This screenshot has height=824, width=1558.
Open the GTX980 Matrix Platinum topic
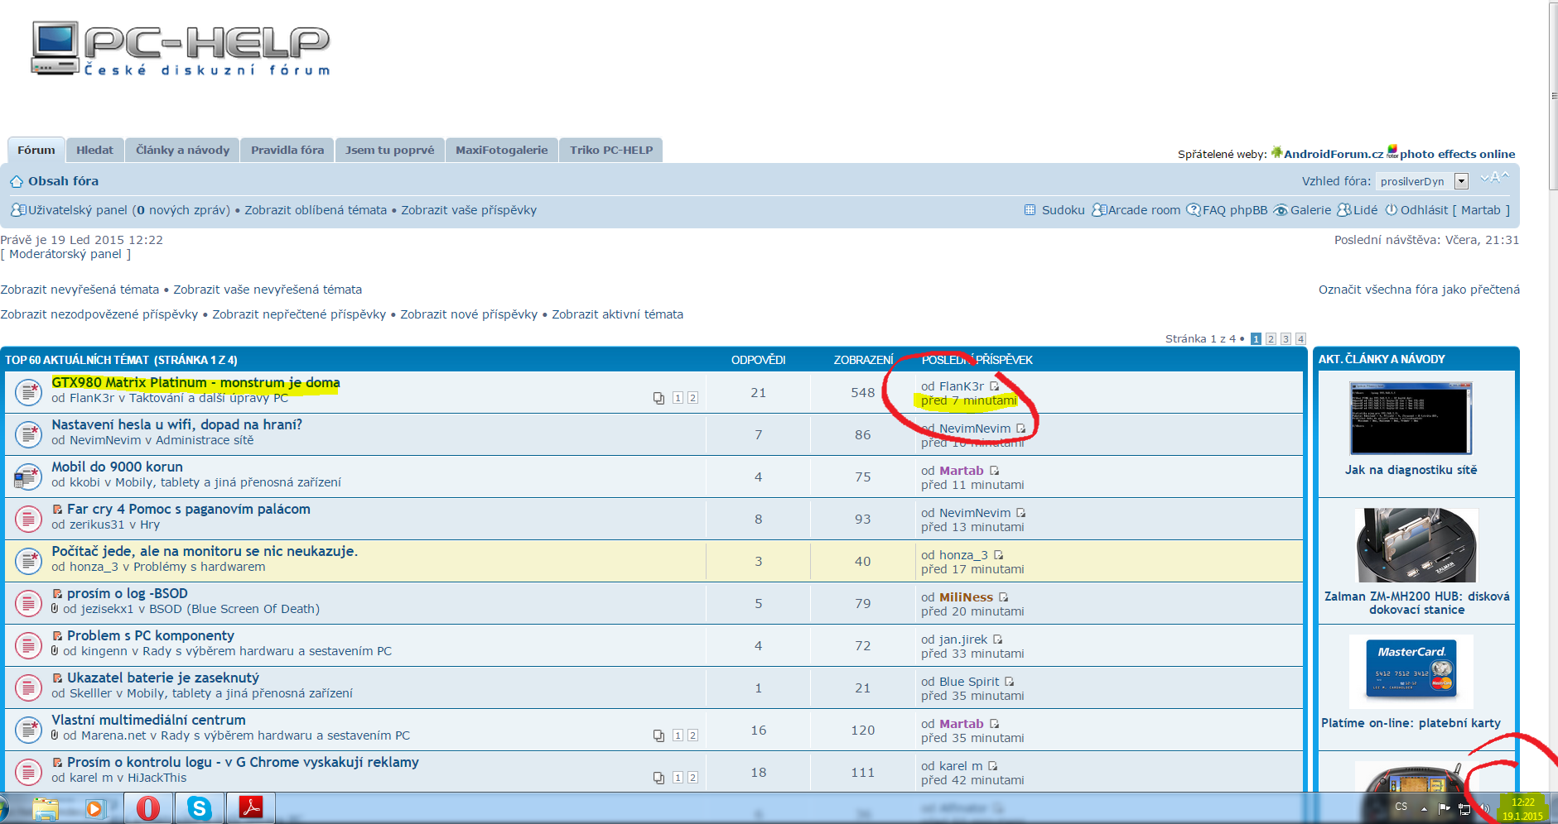coord(195,382)
